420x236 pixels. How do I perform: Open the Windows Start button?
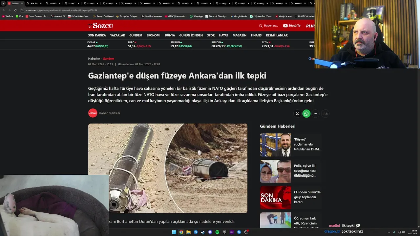pos(174,232)
